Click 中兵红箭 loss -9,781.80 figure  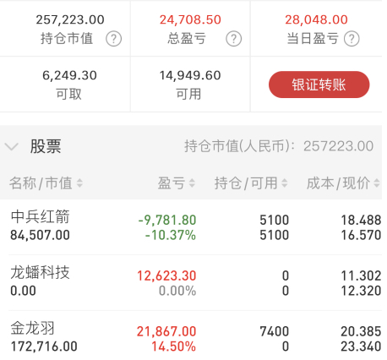(x=167, y=220)
